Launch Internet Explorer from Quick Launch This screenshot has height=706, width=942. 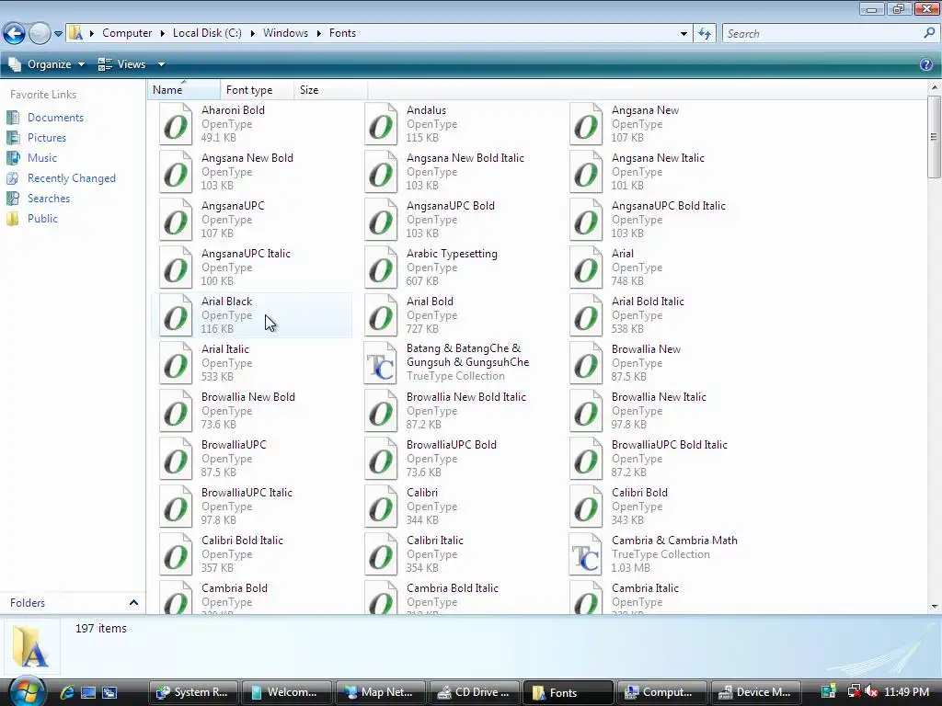tap(66, 692)
